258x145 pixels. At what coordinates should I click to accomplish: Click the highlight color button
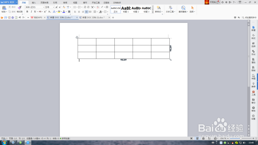pos(59,12)
